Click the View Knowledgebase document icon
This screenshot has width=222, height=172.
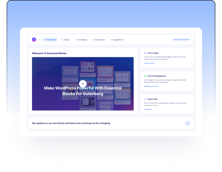(x=145, y=76)
